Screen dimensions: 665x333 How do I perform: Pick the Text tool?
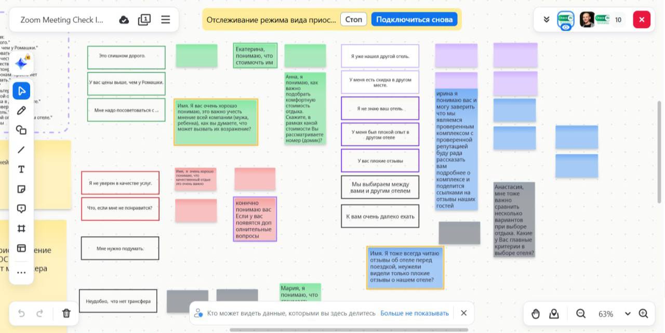(21, 169)
